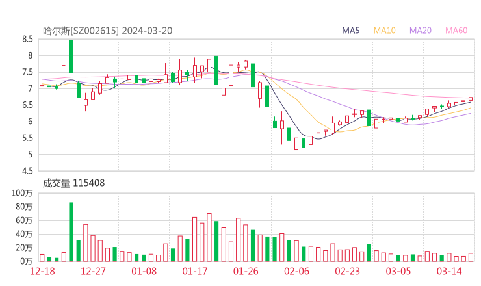
Task: Jump to the 02-06 date marker
Action: (296, 271)
